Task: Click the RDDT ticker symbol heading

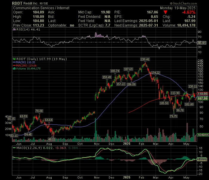Action: 17,3
